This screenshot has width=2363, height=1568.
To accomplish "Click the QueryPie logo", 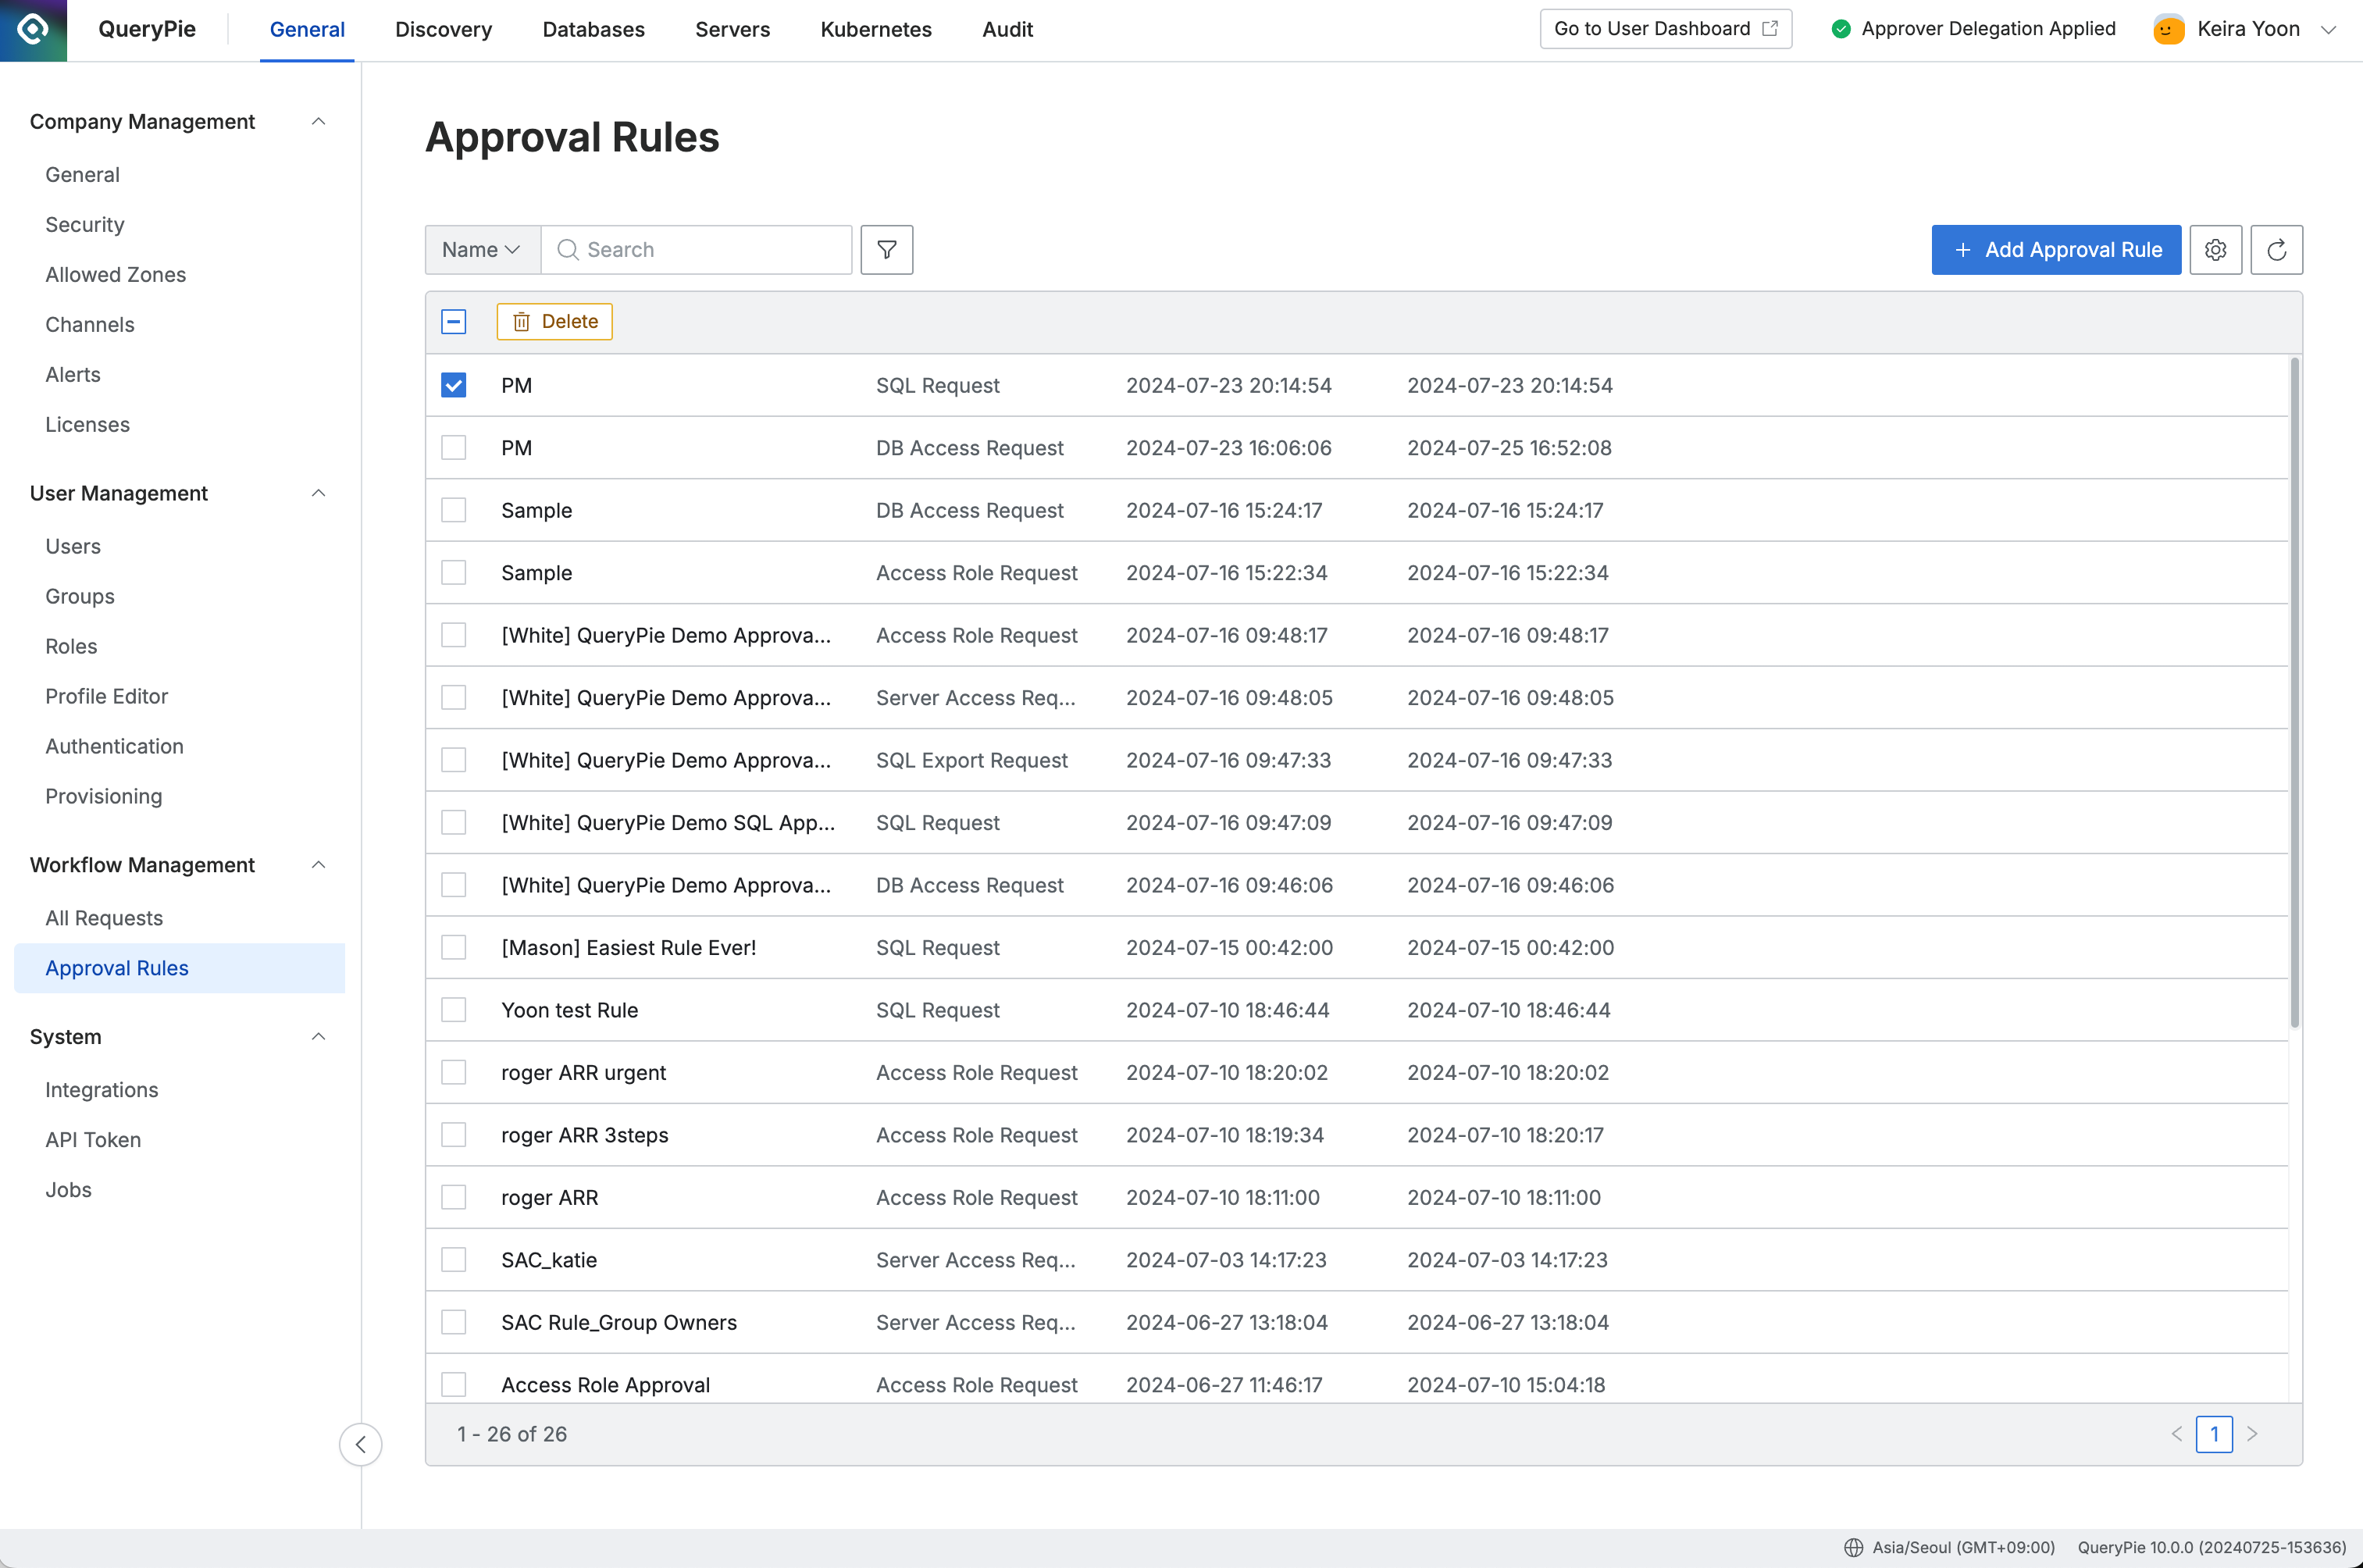I will [33, 30].
